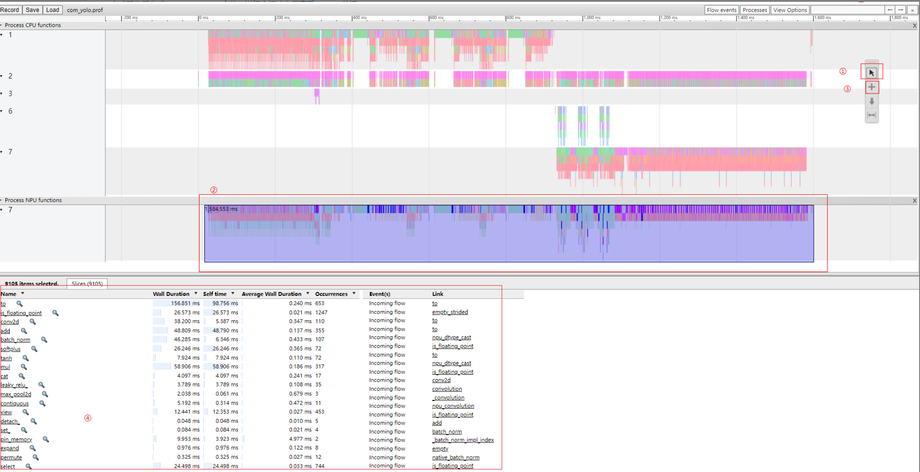
Task: Toggle Flow events display
Action: click(x=721, y=10)
